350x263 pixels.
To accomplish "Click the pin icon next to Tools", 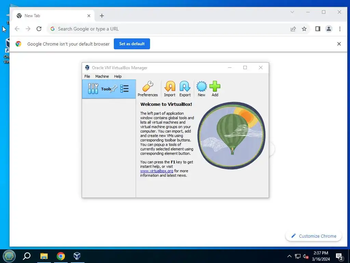I will pos(113,89).
